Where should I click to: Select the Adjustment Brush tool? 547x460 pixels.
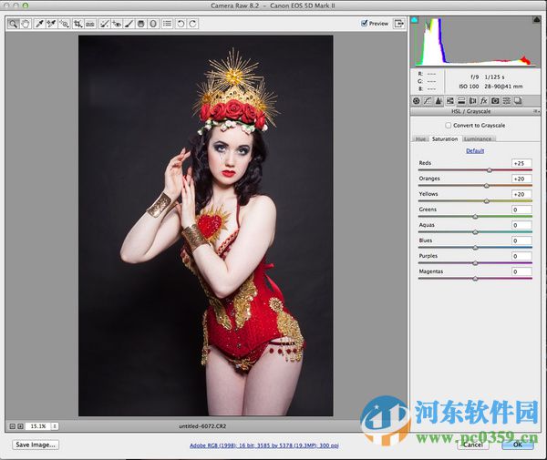pyautogui.click(x=129, y=24)
